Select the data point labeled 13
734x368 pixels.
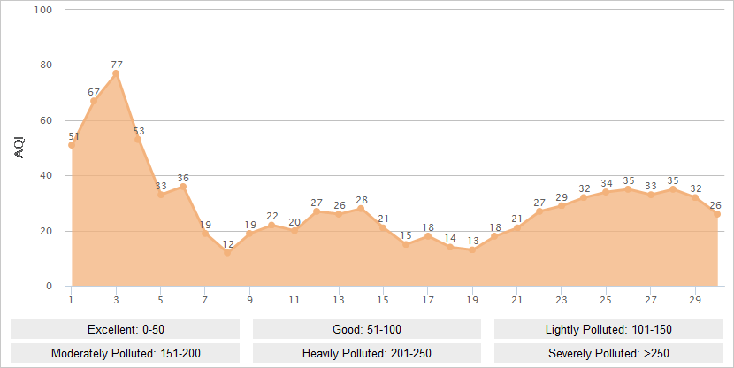(x=472, y=250)
